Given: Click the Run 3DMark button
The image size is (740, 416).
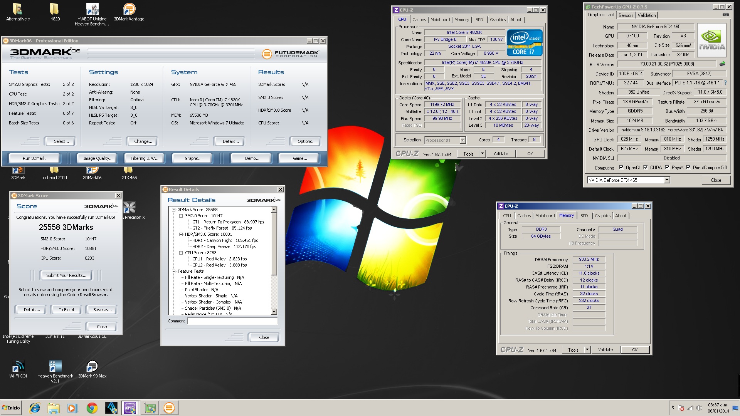Looking at the screenshot, I should [34, 158].
